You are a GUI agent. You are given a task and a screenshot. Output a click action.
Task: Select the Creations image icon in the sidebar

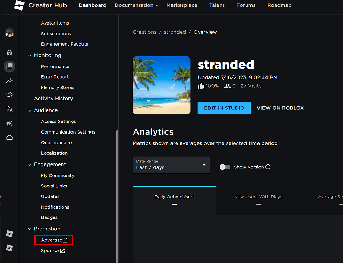[x=9, y=66]
